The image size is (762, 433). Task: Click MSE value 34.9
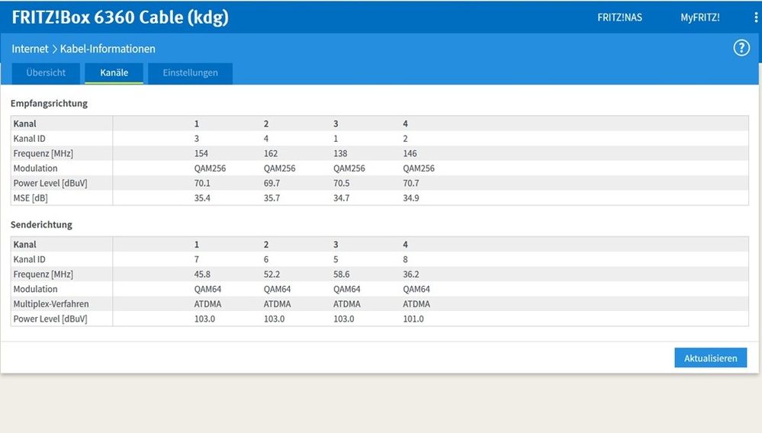[410, 198]
